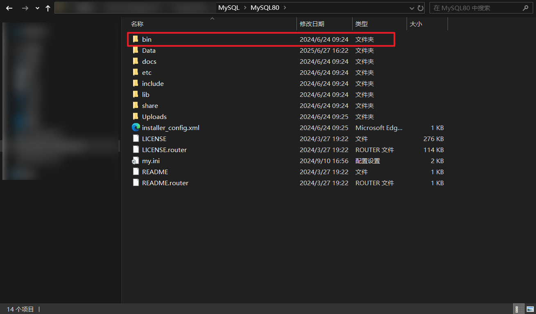Select the include folder icon
The width and height of the screenshot is (536, 314).
(136, 83)
